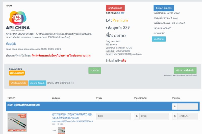
Task: Click the total price field 42814.20
Action: pyautogui.click(x=188, y=116)
